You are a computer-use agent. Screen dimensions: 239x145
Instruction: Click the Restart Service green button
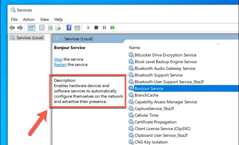click(113, 28)
